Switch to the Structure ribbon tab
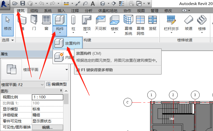This screenshot has height=131, width=213. pyautogui.click(x=34, y=11)
